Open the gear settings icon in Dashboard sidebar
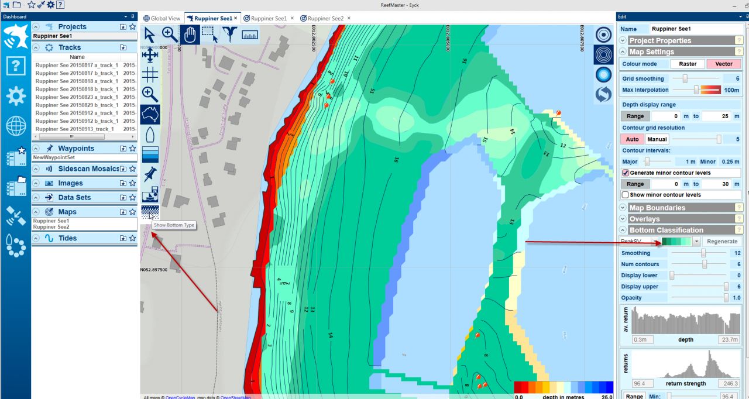 [16, 96]
